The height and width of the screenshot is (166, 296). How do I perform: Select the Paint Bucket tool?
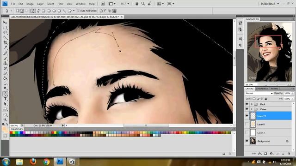tap(5, 78)
